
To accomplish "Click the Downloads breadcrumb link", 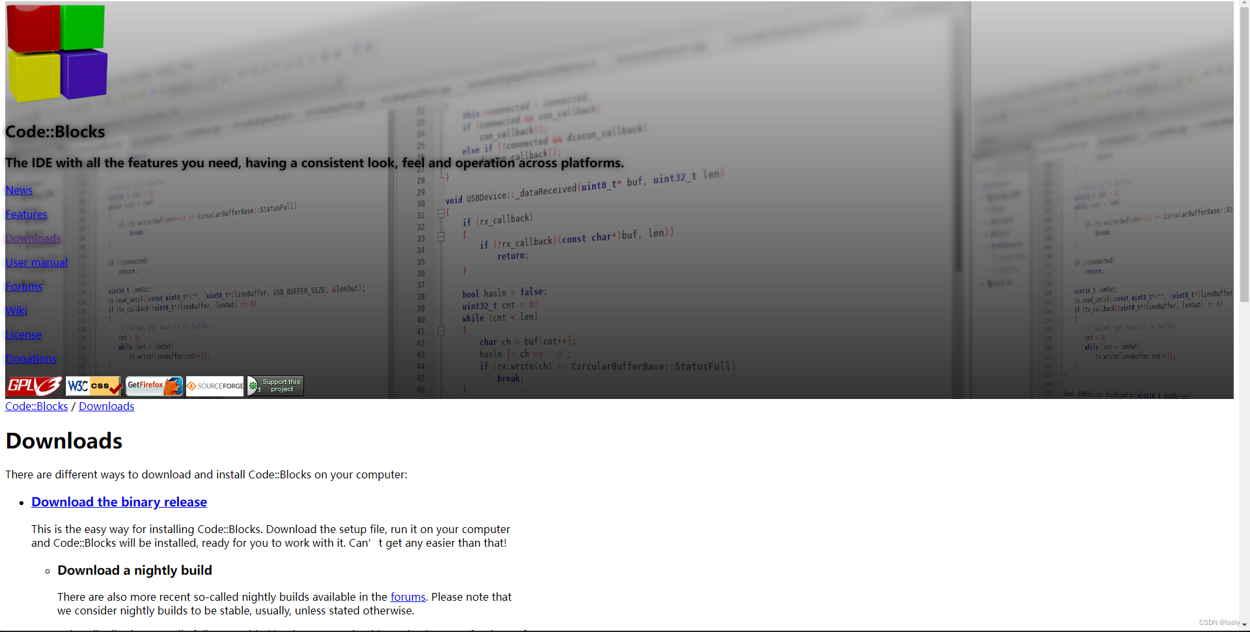I will (106, 406).
